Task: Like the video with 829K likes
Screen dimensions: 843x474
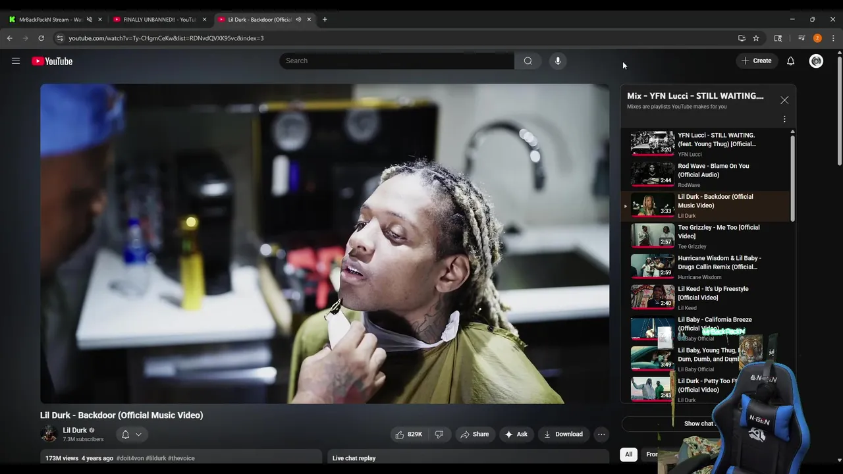Action: click(408, 434)
